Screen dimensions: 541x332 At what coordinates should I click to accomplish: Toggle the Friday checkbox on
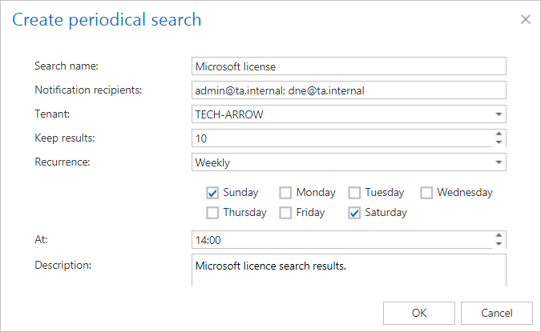pos(285,213)
